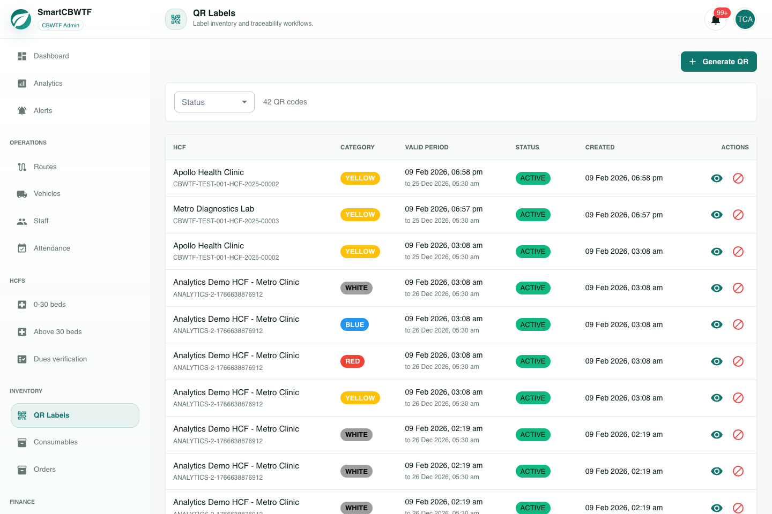Open notifications bell with 99+ badge

click(716, 20)
